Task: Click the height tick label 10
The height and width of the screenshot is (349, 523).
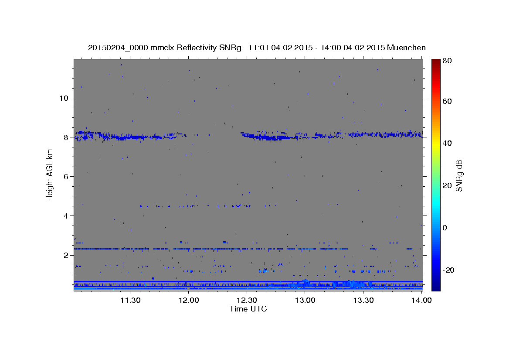Action: click(x=65, y=98)
